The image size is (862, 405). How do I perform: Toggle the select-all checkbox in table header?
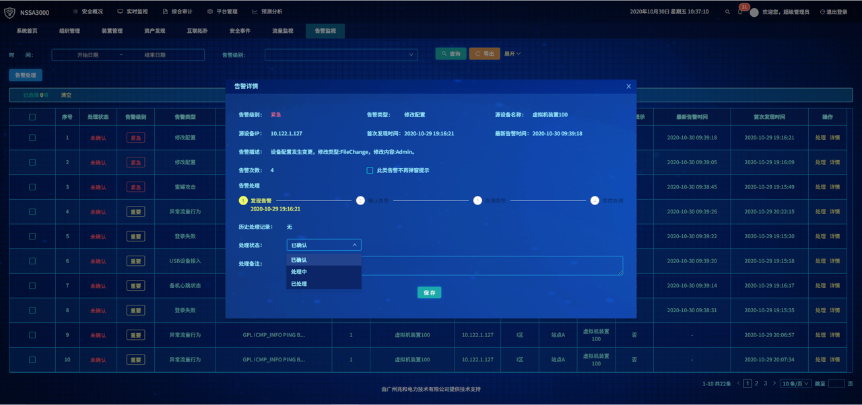coord(32,117)
